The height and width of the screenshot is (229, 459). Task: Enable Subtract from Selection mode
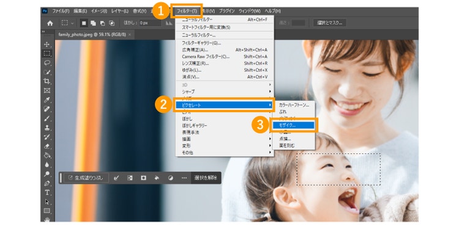102,23
